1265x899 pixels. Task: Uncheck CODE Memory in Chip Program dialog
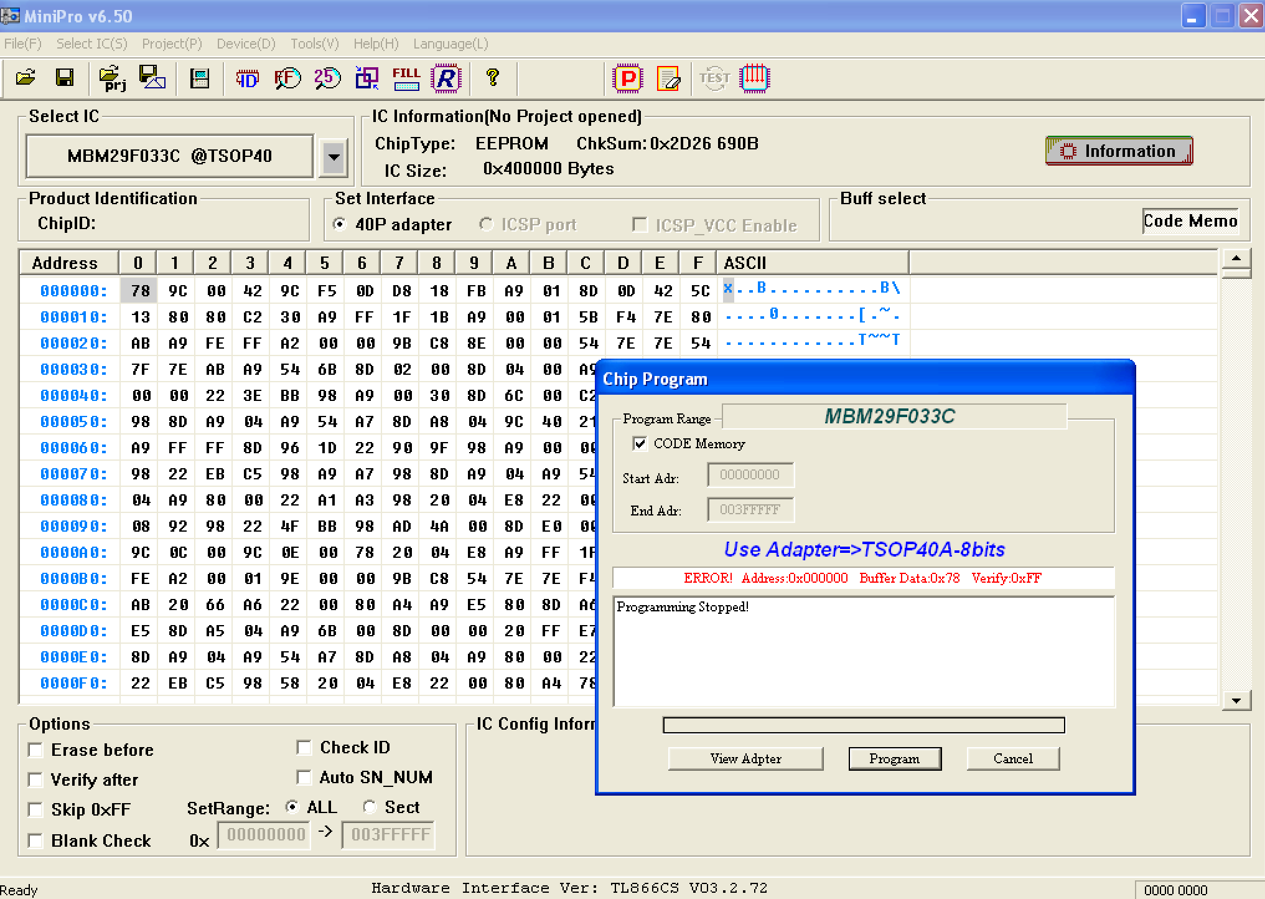639,443
